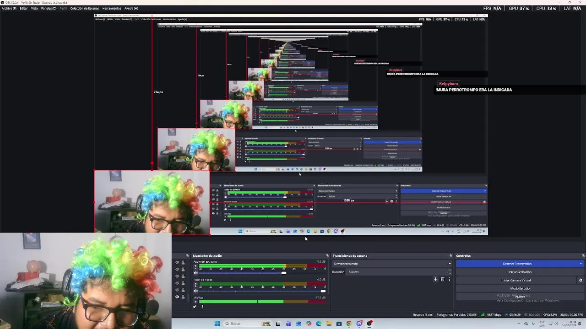Open transition properties three-dot menu
Screen dimensions: 586x329
pyautogui.click(x=449, y=279)
